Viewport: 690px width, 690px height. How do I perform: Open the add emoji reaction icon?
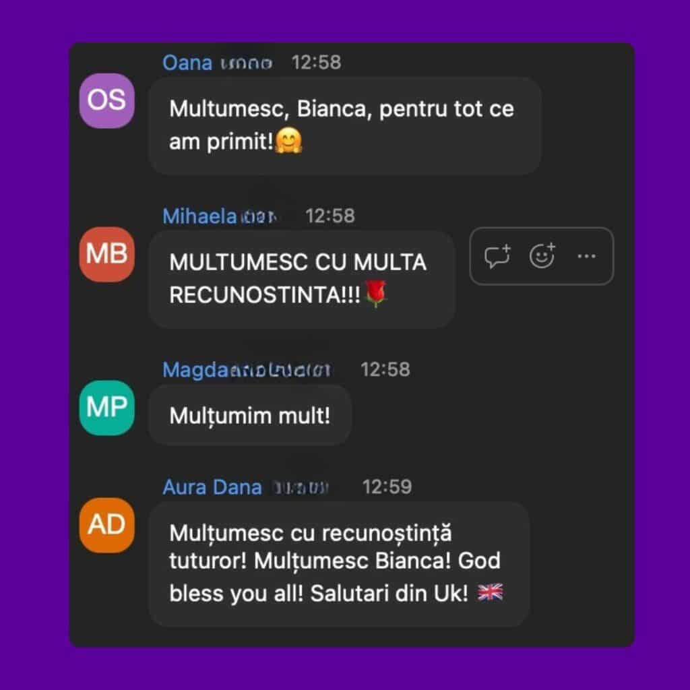pyautogui.click(x=542, y=255)
